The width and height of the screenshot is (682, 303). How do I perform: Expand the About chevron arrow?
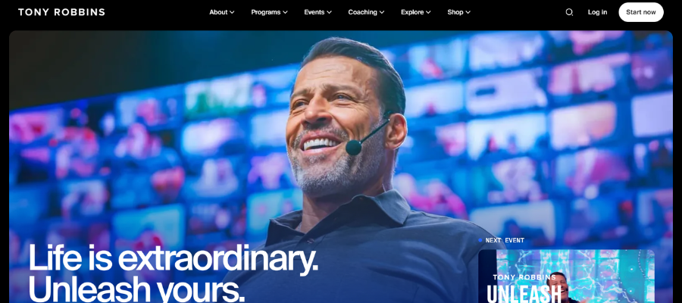coord(233,13)
